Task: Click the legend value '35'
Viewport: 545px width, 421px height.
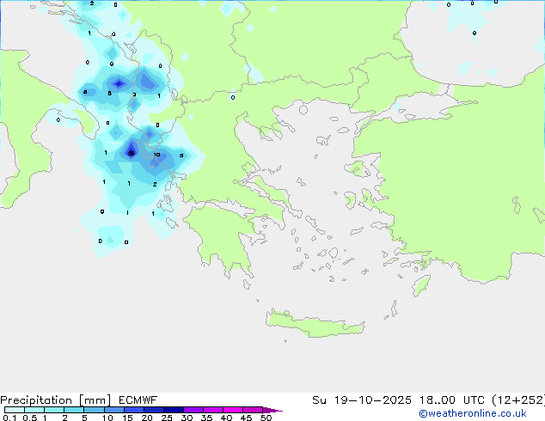Action: (206, 418)
